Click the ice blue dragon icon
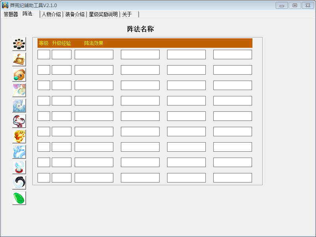 (x=19, y=152)
